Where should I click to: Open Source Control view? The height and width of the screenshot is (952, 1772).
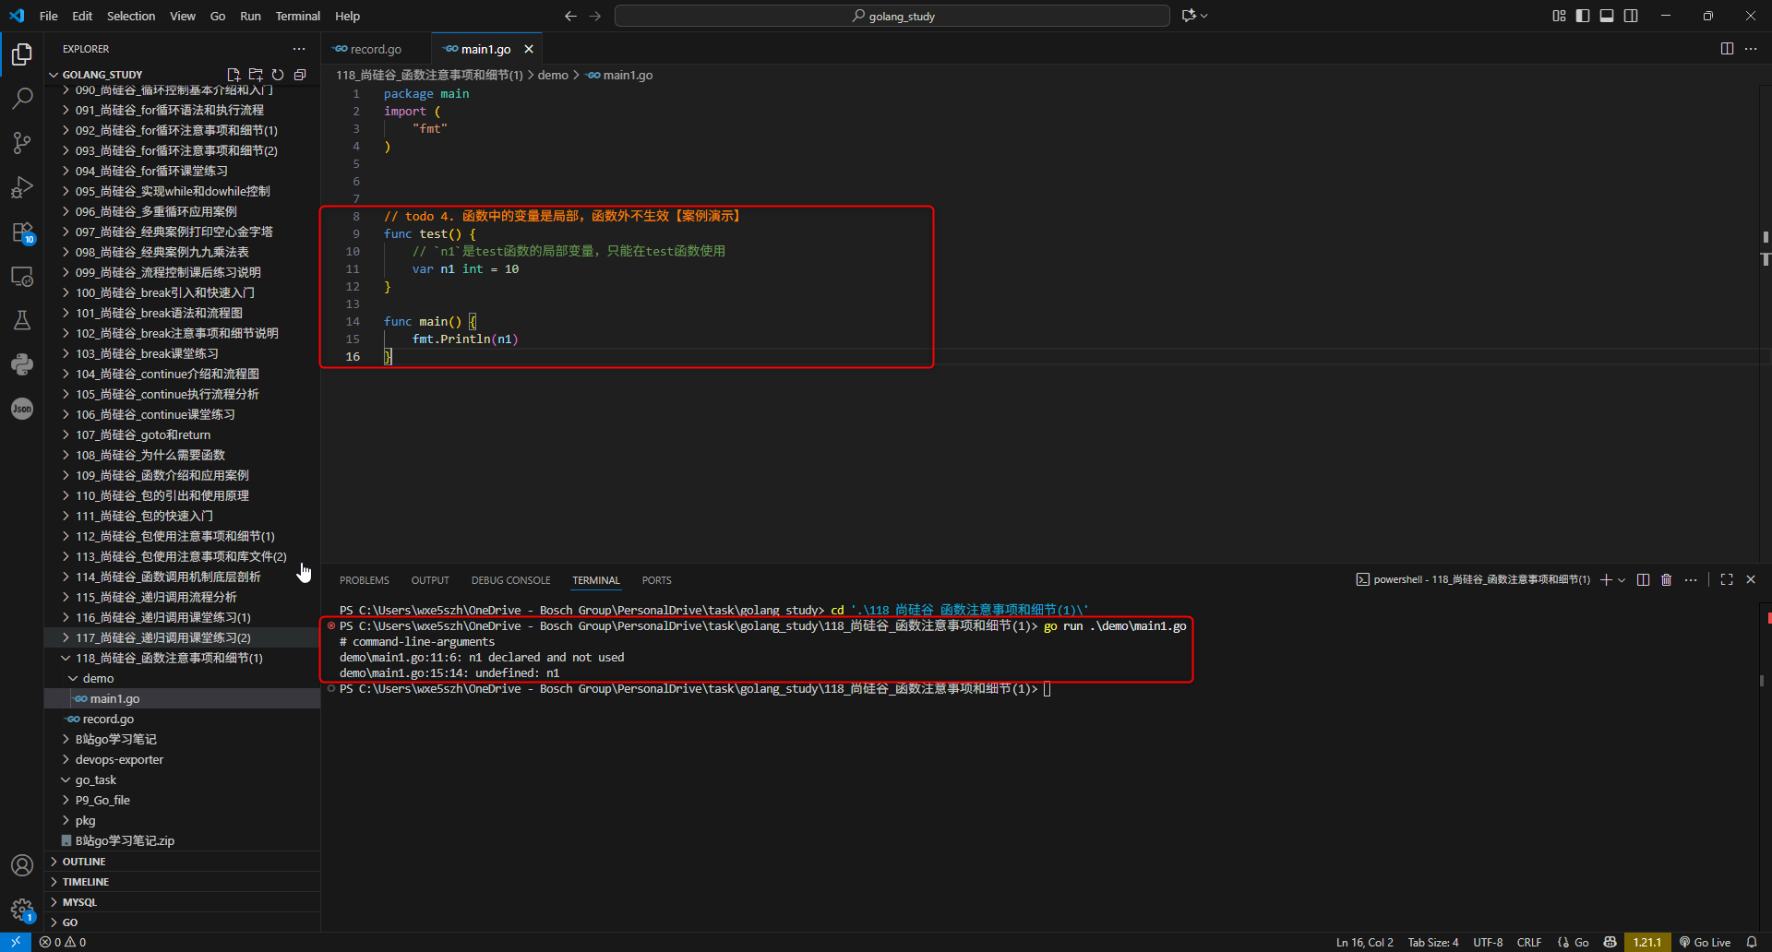pyautogui.click(x=22, y=143)
